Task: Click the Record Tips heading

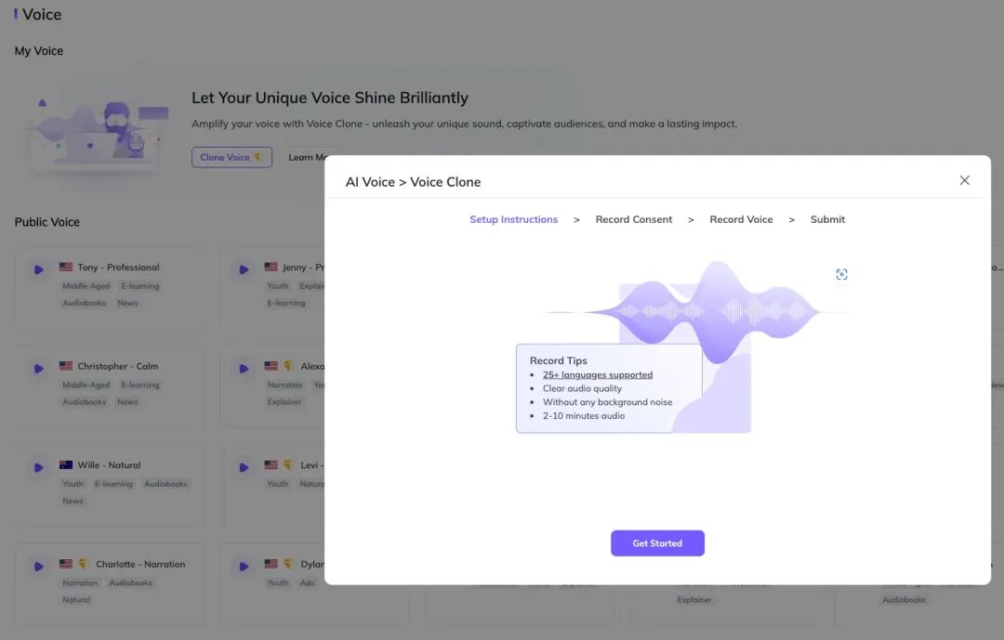Action: [559, 361]
